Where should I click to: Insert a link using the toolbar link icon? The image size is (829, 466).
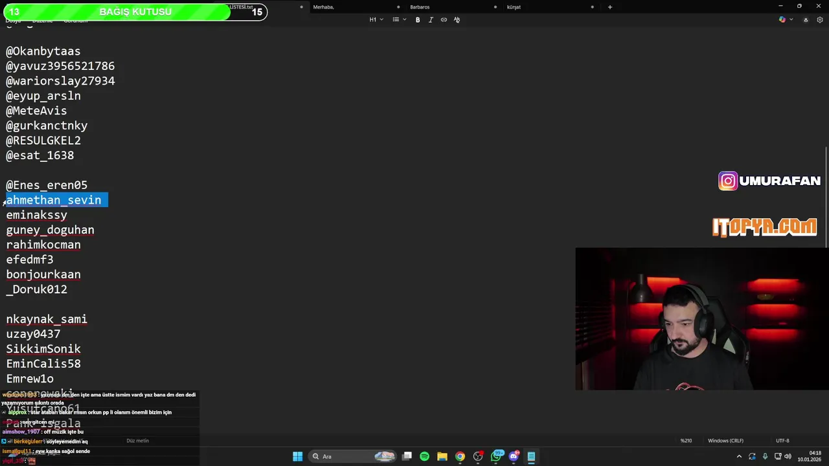[444, 20]
